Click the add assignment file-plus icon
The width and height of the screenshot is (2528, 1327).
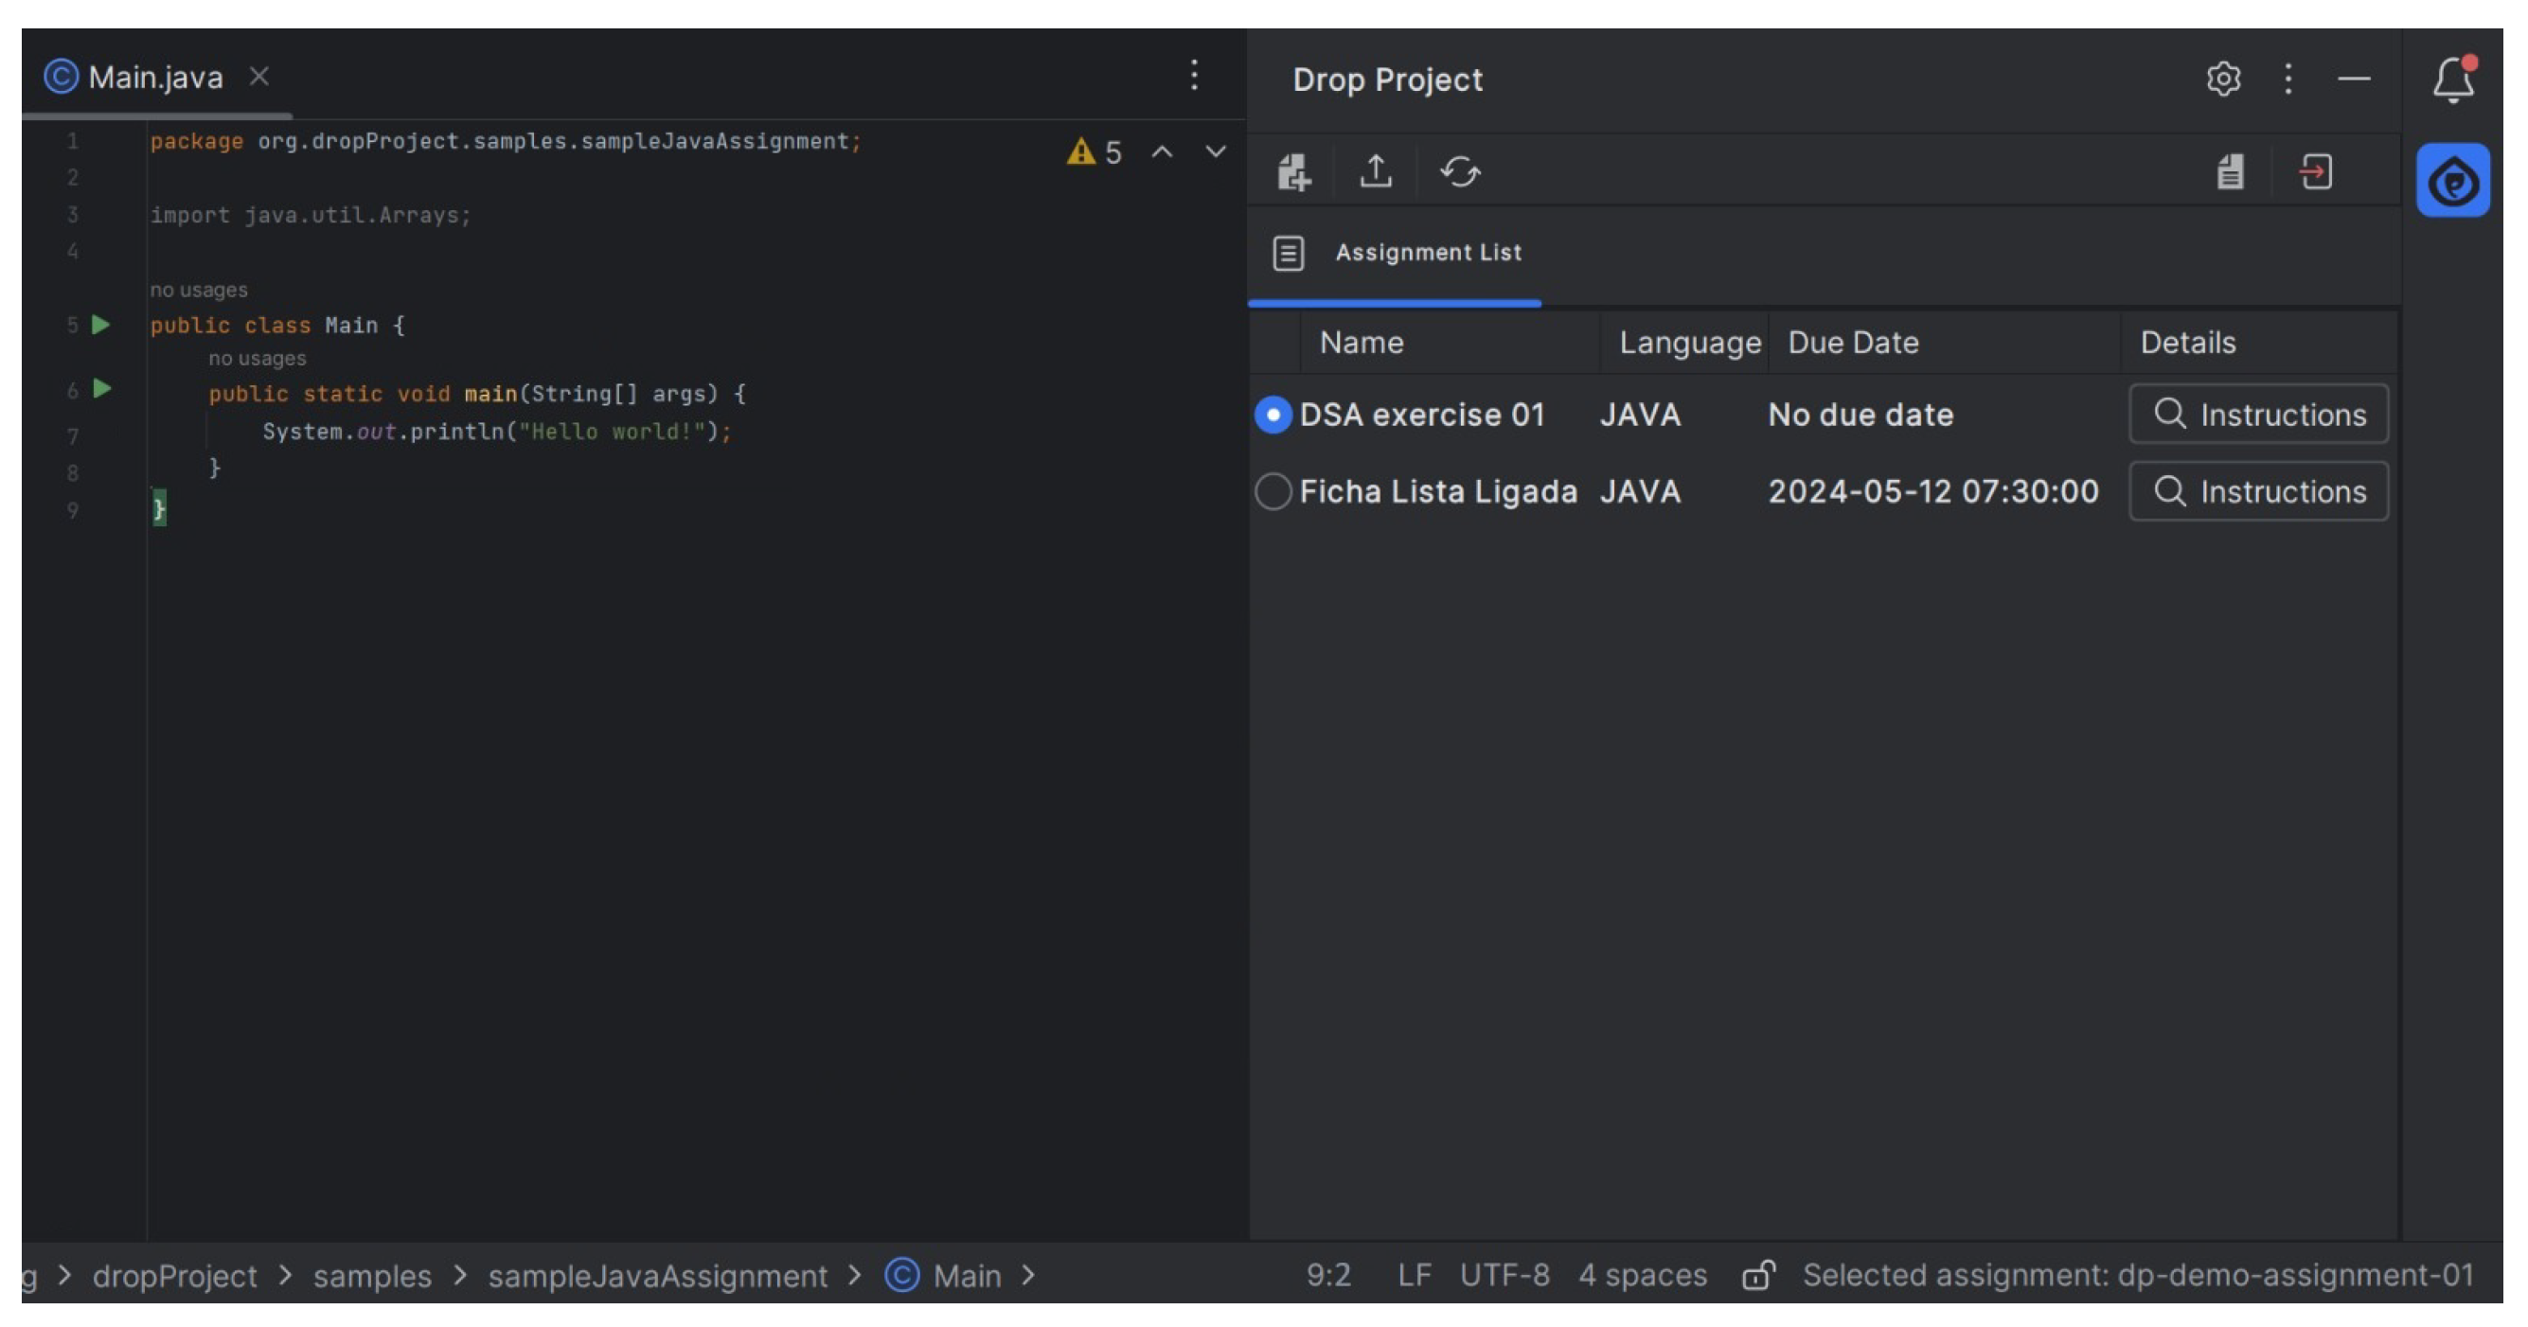pyautogui.click(x=1293, y=172)
